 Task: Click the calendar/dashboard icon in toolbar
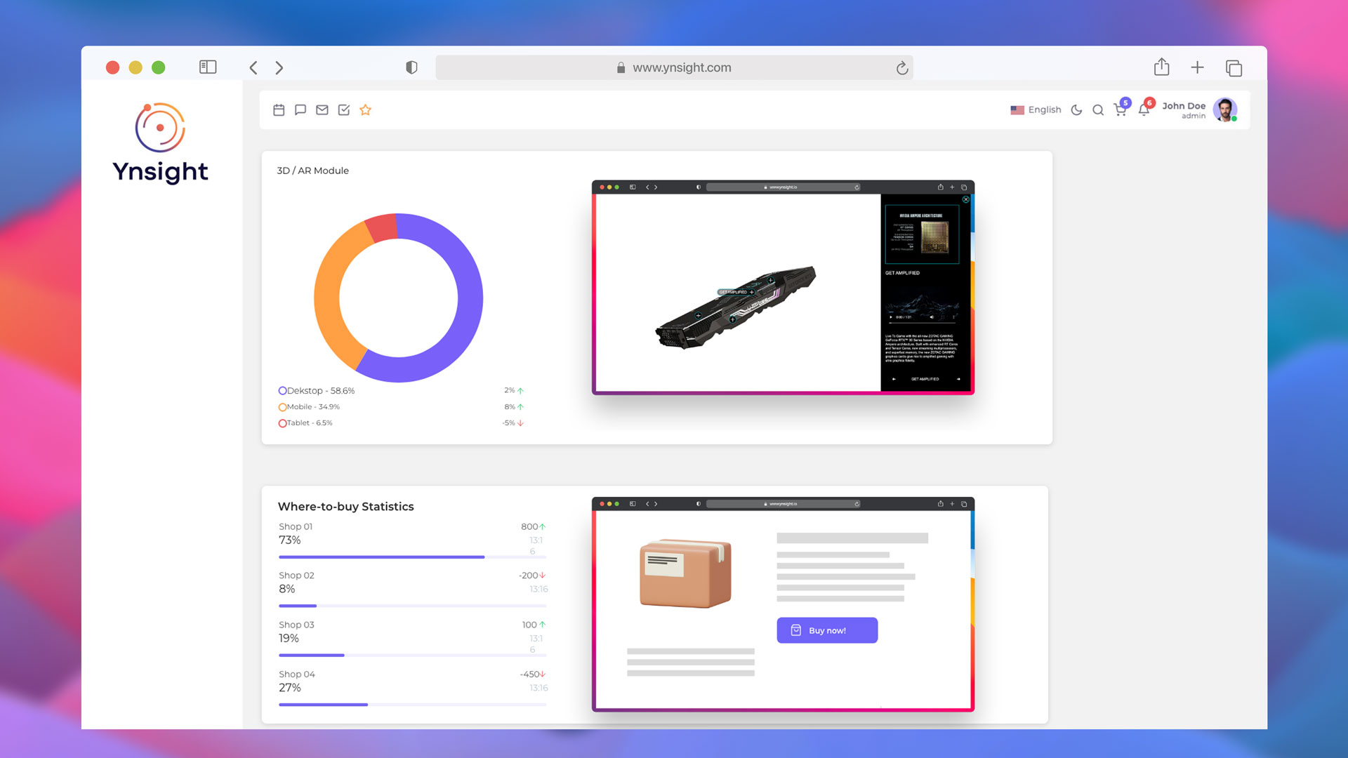click(x=279, y=110)
